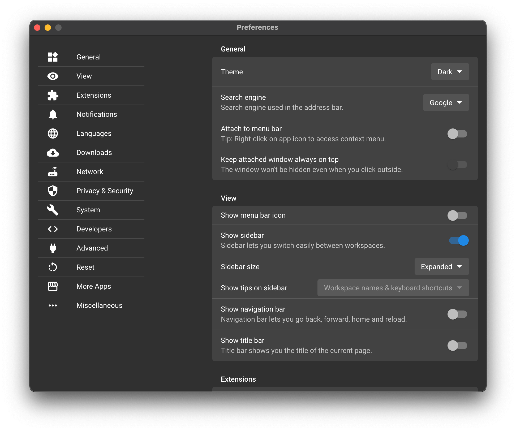Open More Apps from the sidebar
Viewport: 516px width, 431px height.
(x=93, y=286)
